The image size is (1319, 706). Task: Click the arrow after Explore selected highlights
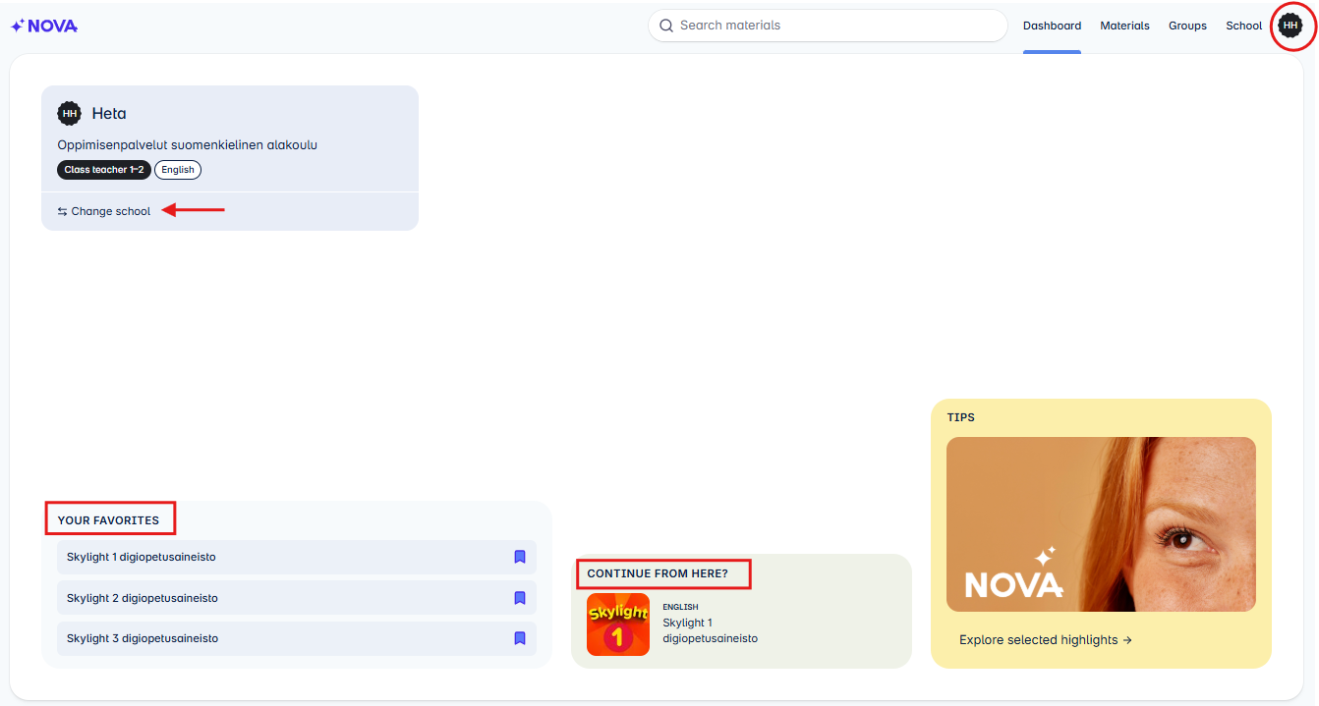(1126, 639)
